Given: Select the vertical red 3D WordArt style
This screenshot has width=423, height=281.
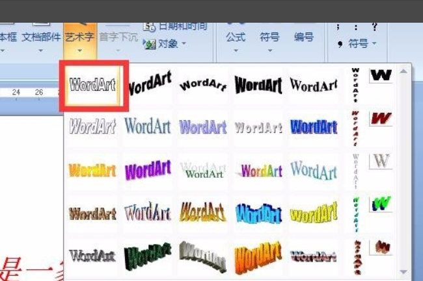Looking at the screenshot, I should pos(358,258).
